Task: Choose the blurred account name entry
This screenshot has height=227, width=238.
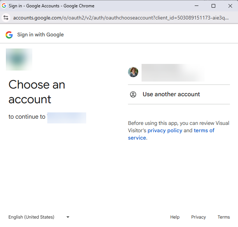Action: coord(172,72)
